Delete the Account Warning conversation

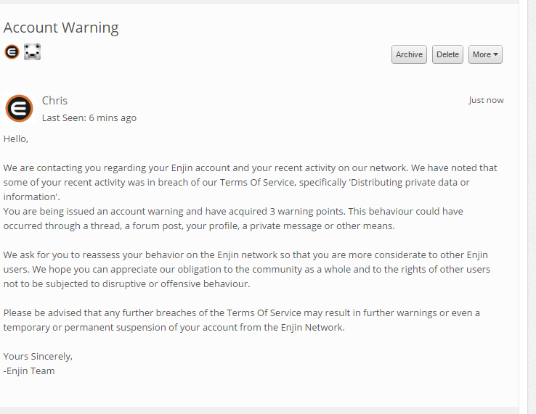[447, 54]
